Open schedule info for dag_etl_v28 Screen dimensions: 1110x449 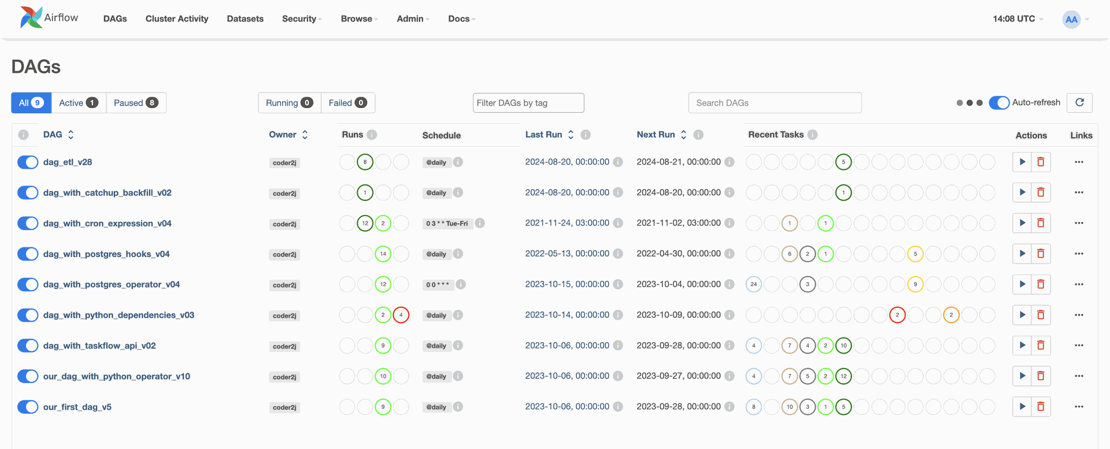click(458, 162)
